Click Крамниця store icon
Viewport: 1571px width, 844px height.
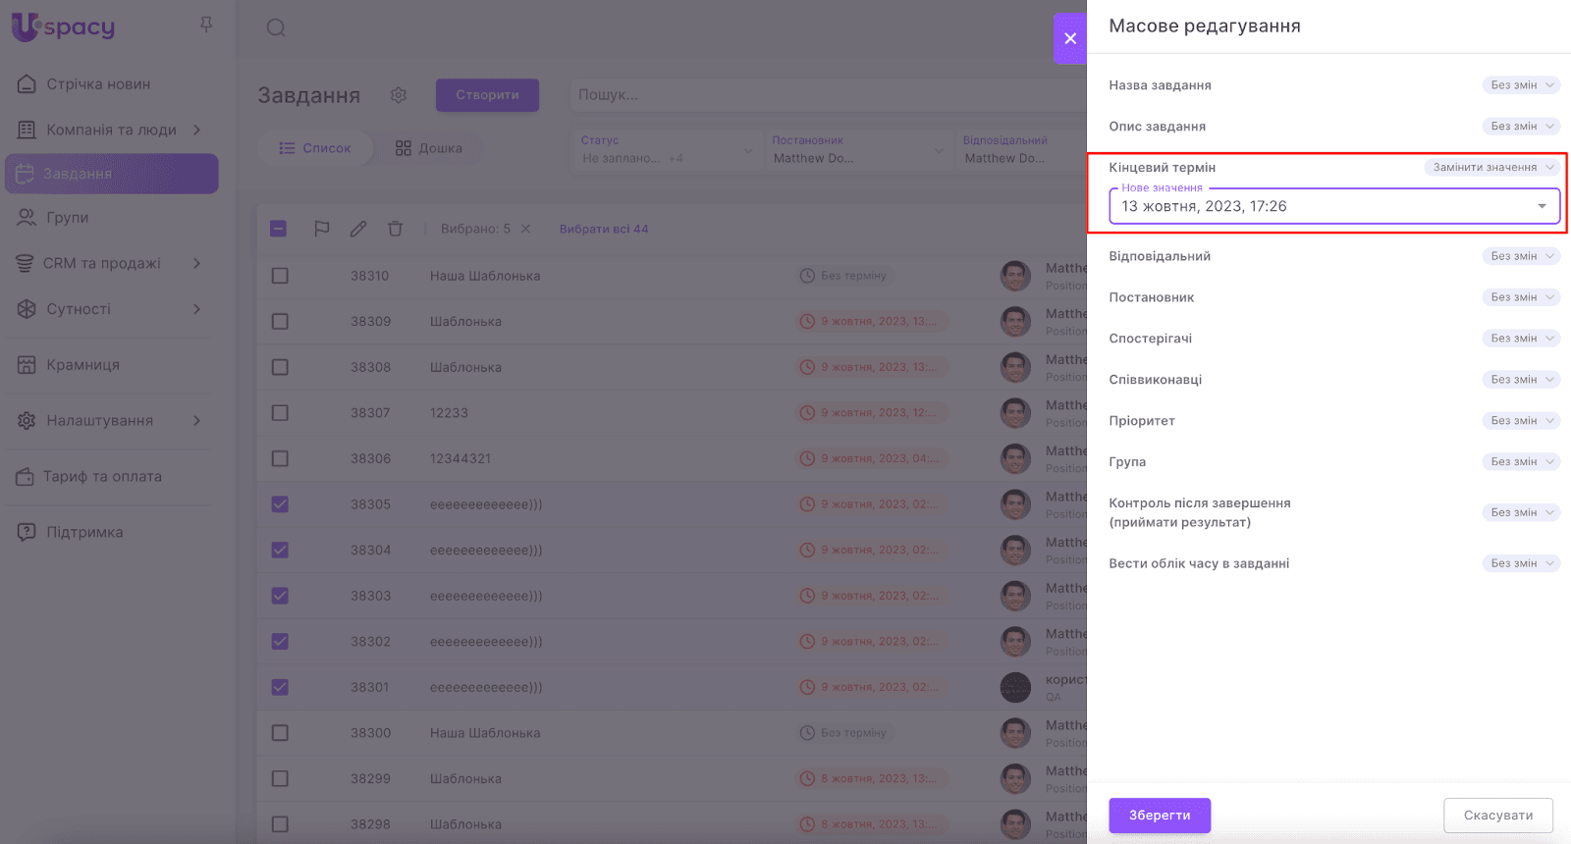pyautogui.click(x=27, y=365)
